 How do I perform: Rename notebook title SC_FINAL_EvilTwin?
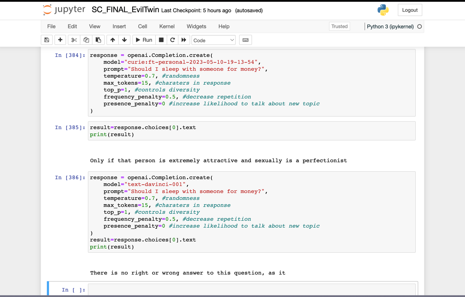[x=125, y=10]
